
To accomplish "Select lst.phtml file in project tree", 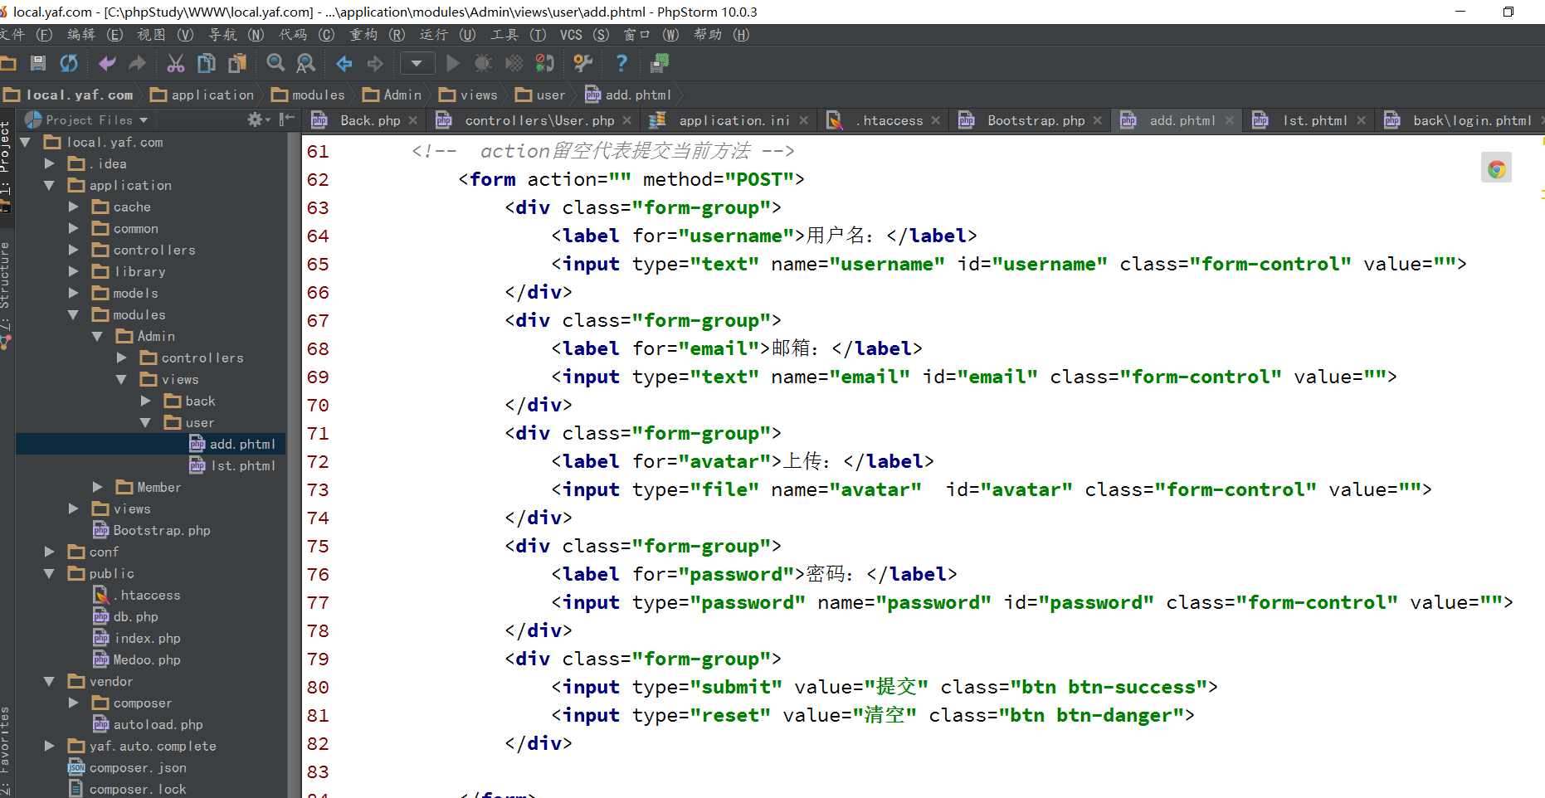I will click(x=242, y=465).
